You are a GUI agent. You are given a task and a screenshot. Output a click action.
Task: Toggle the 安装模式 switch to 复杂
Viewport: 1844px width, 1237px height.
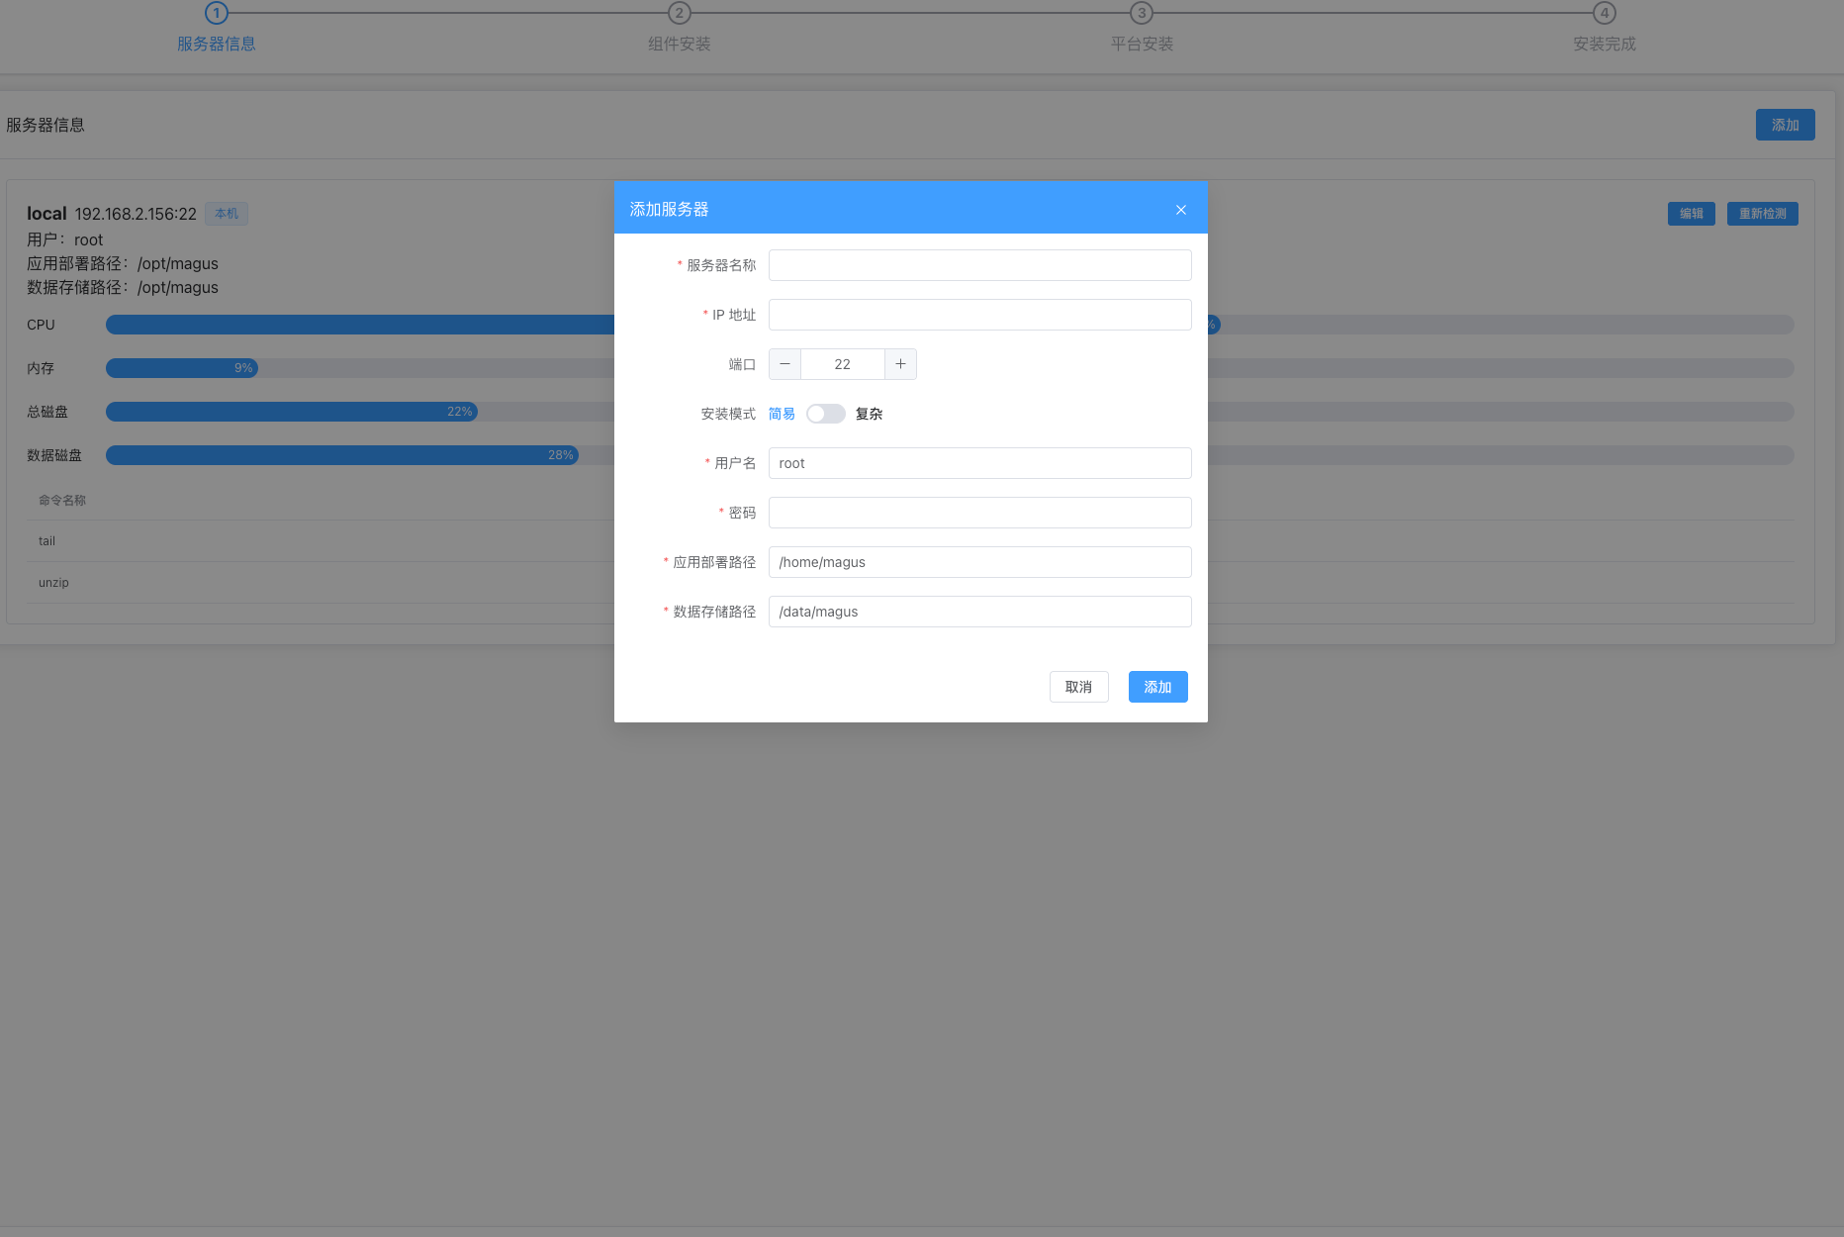tap(825, 414)
